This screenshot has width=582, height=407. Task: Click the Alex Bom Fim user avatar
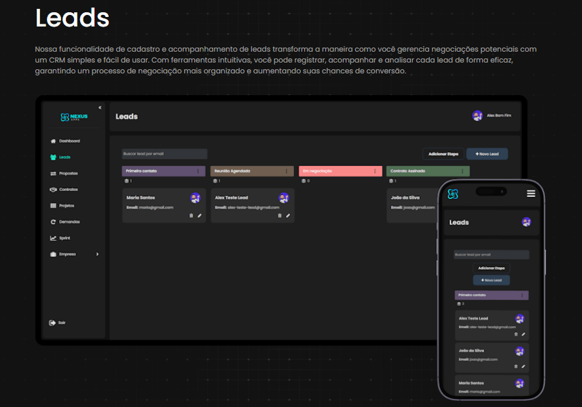477,116
